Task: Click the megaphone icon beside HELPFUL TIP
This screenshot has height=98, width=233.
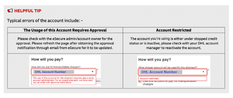Action: pyautogui.click(x=10, y=11)
